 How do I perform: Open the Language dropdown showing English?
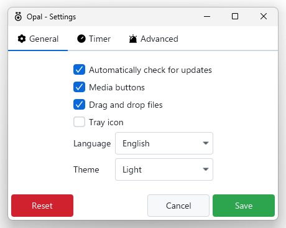click(164, 143)
